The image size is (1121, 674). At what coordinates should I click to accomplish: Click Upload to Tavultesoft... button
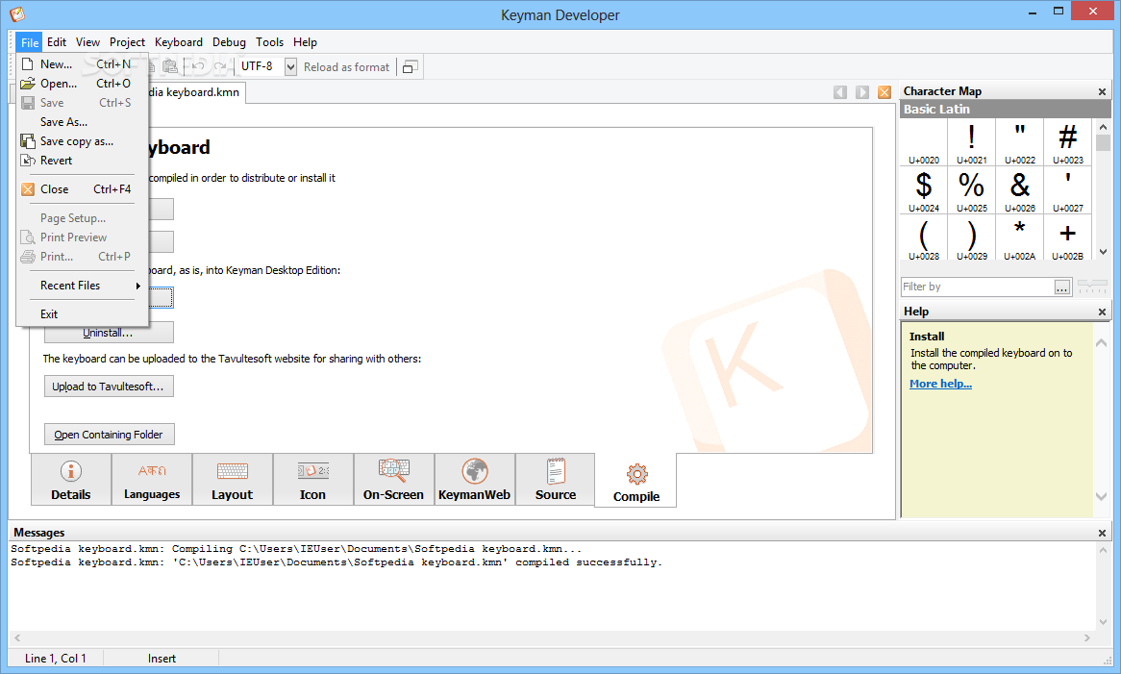click(x=109, y=387)
